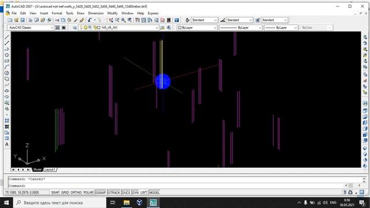The height and width of the screenshot is (208, 370).
Task: Click the Text Style icon
Action: [x=187, y=20]
